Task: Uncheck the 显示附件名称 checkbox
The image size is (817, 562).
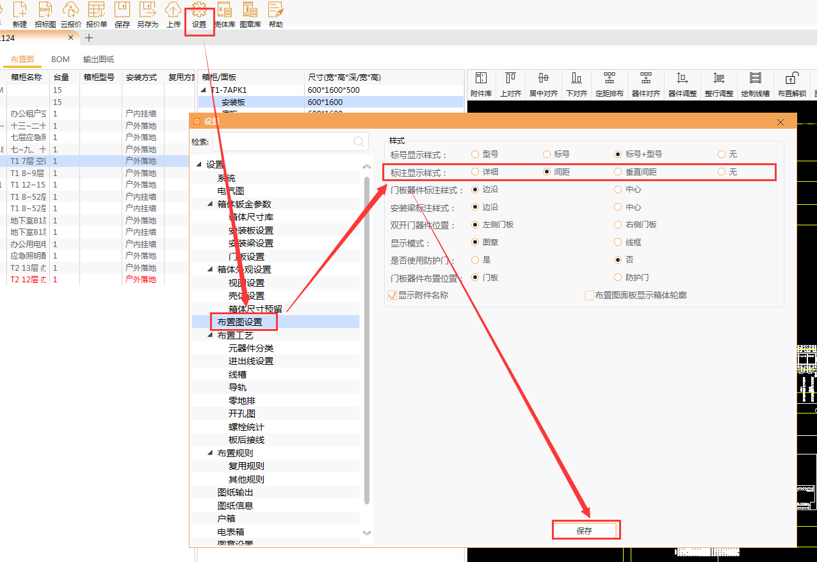Action: 392,296
